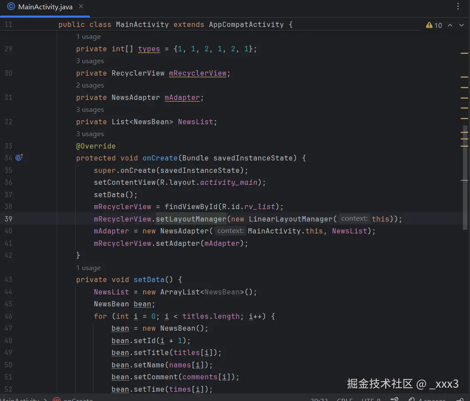Click the "1 usage" hint above types
This screenshot has height=401, width=470.
[89, 37]
